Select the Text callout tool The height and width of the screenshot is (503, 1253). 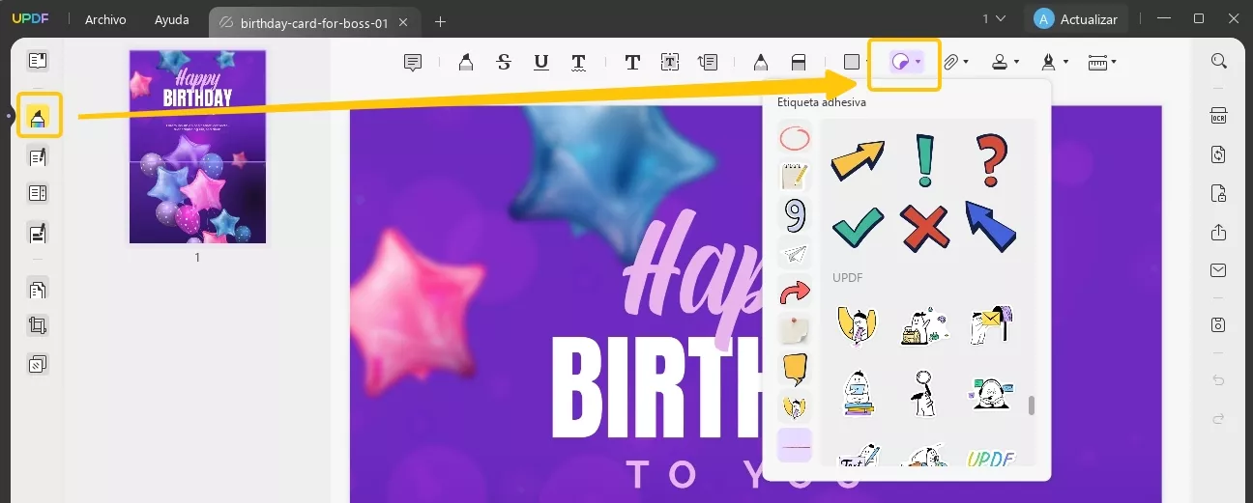[x=708, y=63]
